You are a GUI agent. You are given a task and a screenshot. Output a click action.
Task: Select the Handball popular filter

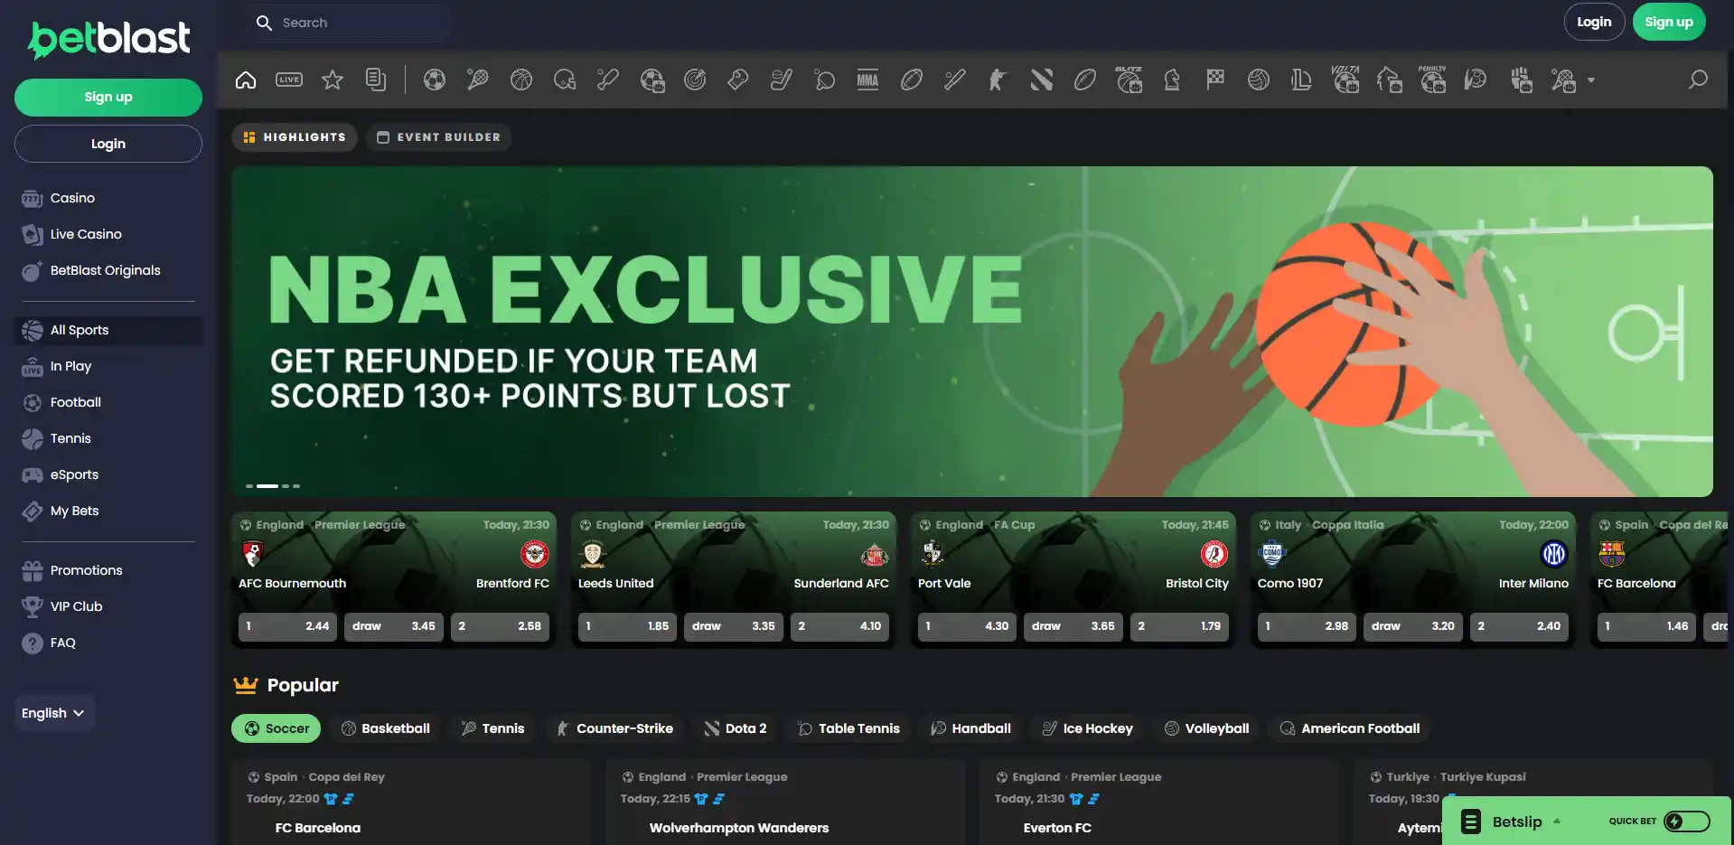[x=970, y=728]
